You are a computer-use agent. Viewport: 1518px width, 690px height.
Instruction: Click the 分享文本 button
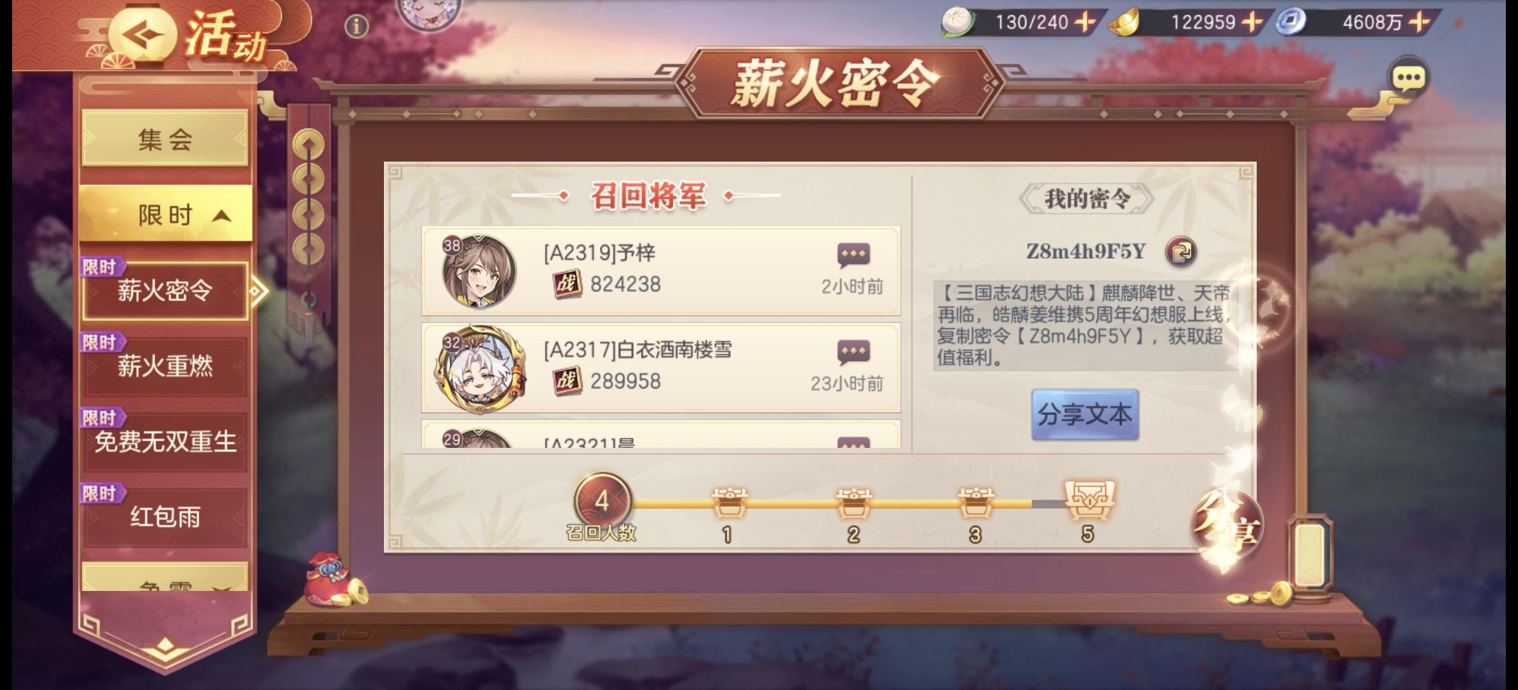pos(1085,415)
